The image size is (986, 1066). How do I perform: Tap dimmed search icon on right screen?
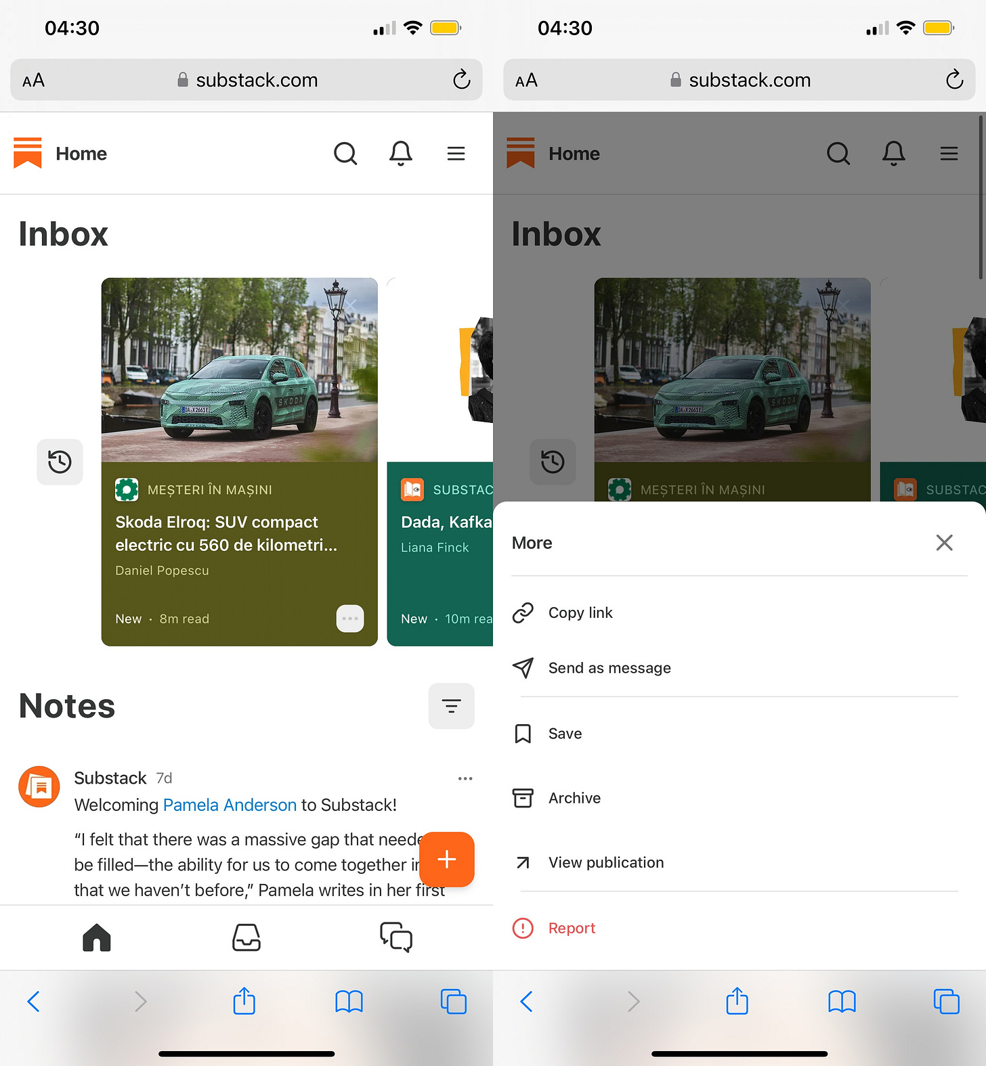pos(838,154)
